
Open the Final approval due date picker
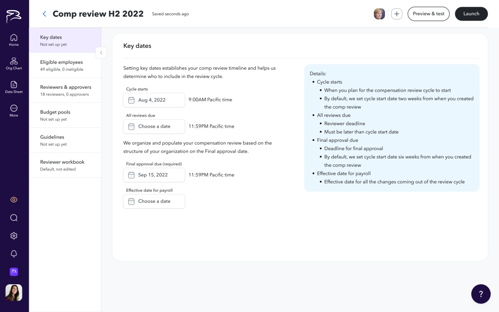(154, 175)
